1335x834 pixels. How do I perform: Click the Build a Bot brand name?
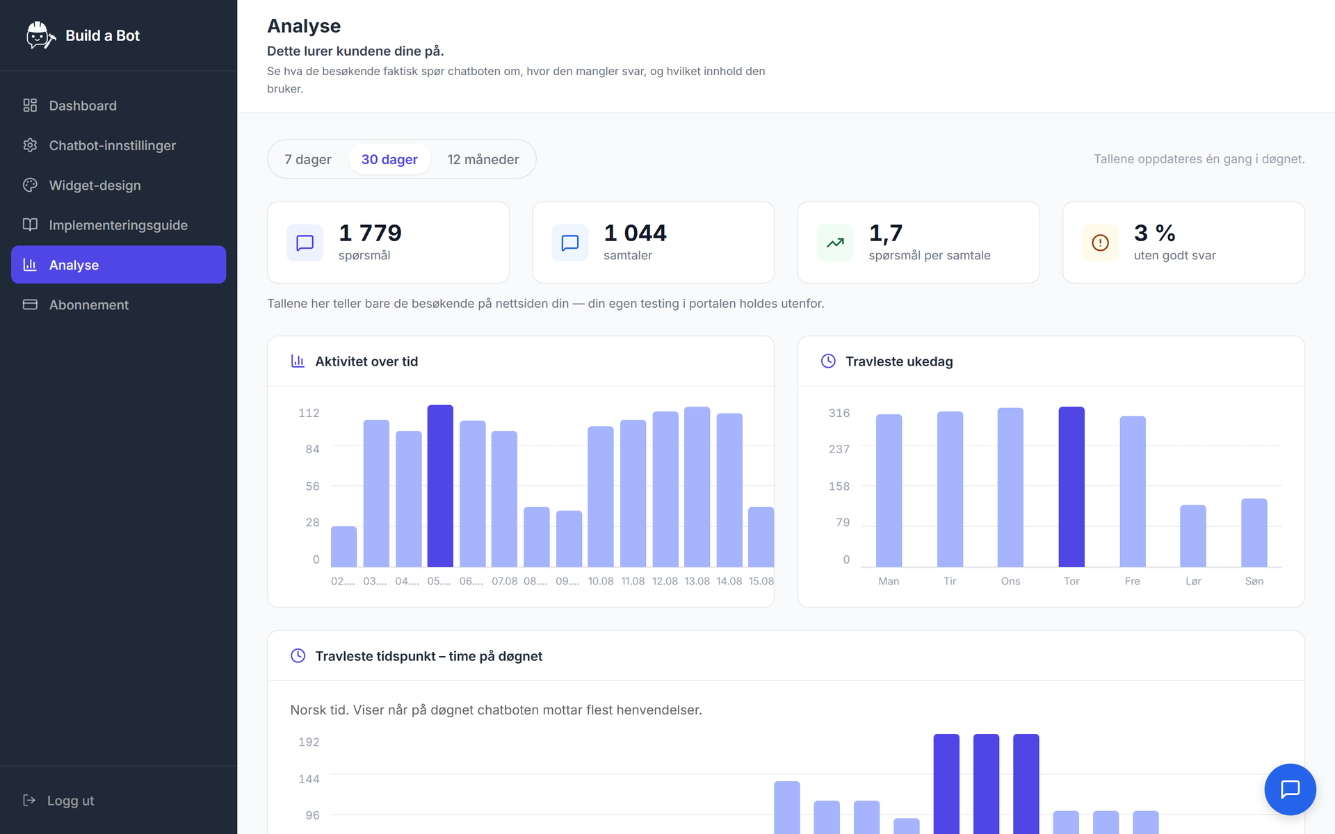point(102,35)
